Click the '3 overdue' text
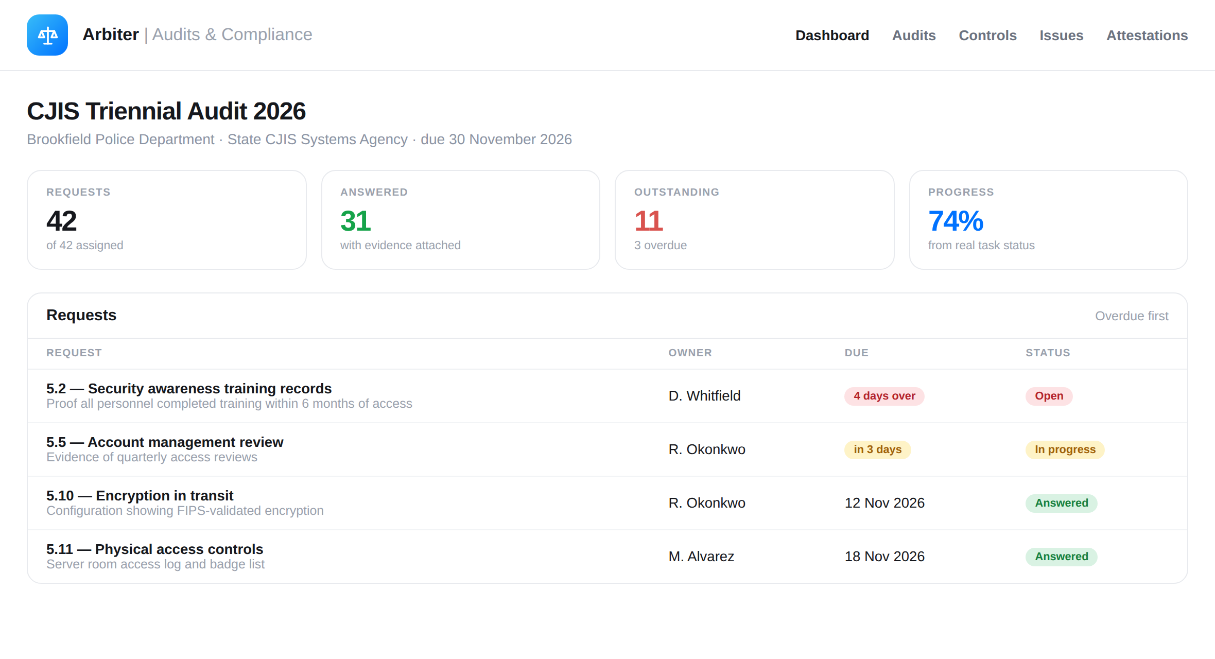Viewport: 1215px width, 659px height. click(x=661, y=245)
